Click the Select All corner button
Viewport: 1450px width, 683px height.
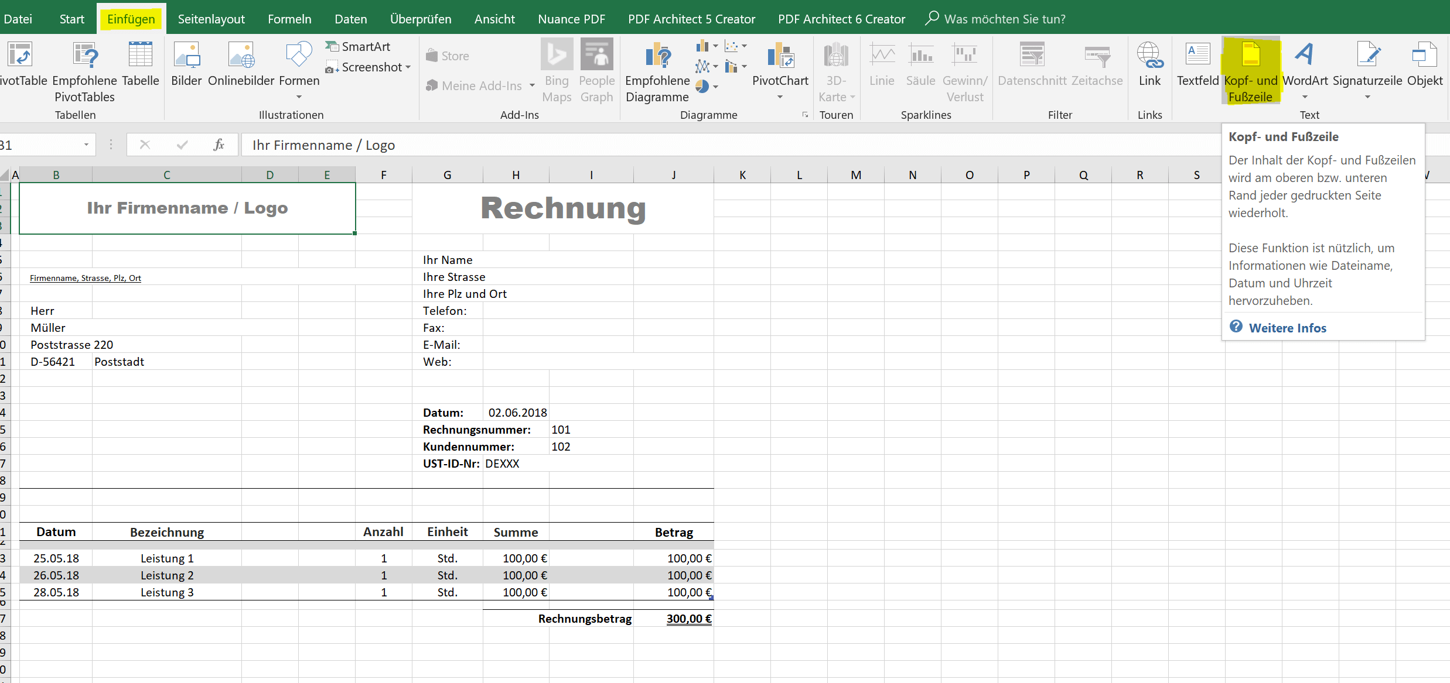point(5,174)
